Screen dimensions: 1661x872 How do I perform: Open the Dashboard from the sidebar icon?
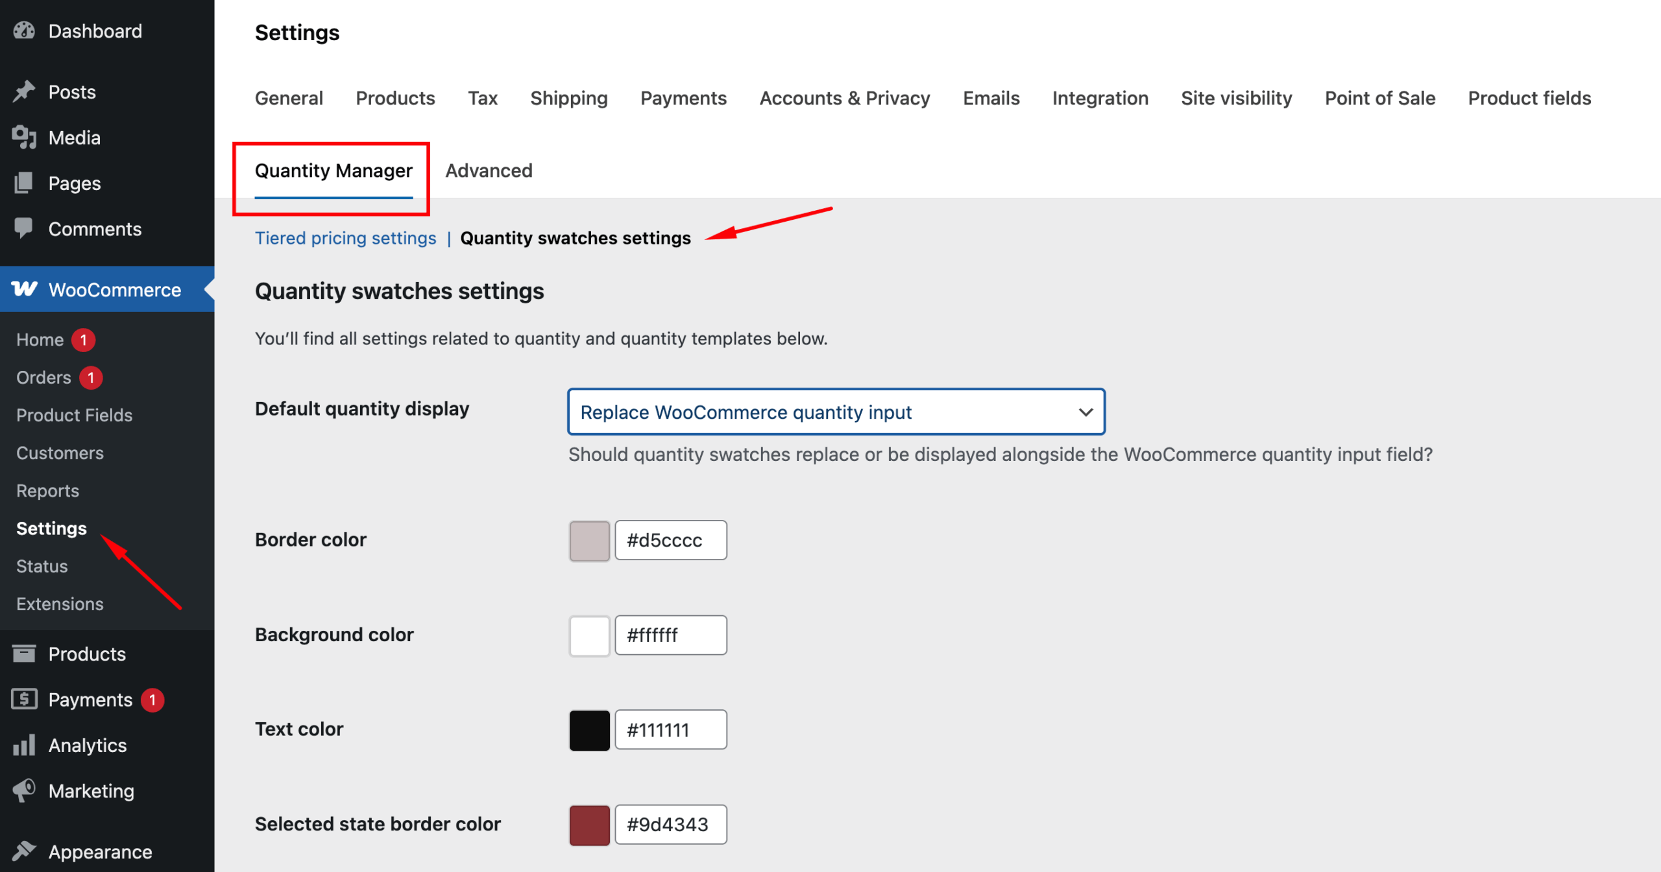point(24,30)
